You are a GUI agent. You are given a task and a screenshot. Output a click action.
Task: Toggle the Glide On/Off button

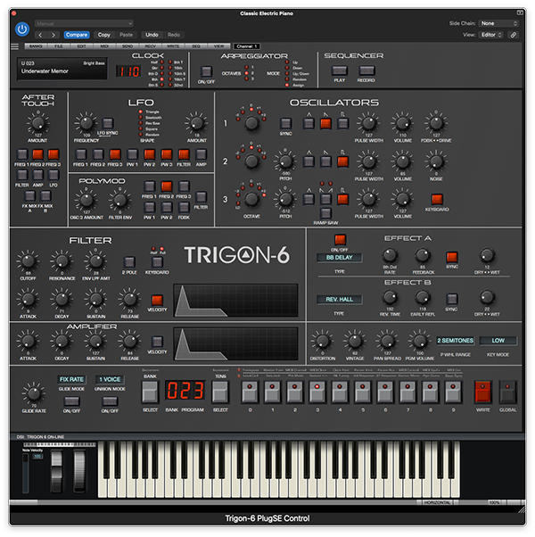71,401
